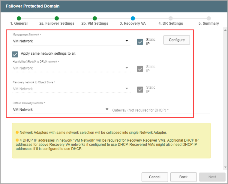
Task: Toggle Static IP for Host/RocVA to DRVA network
Action: (140, 69)
